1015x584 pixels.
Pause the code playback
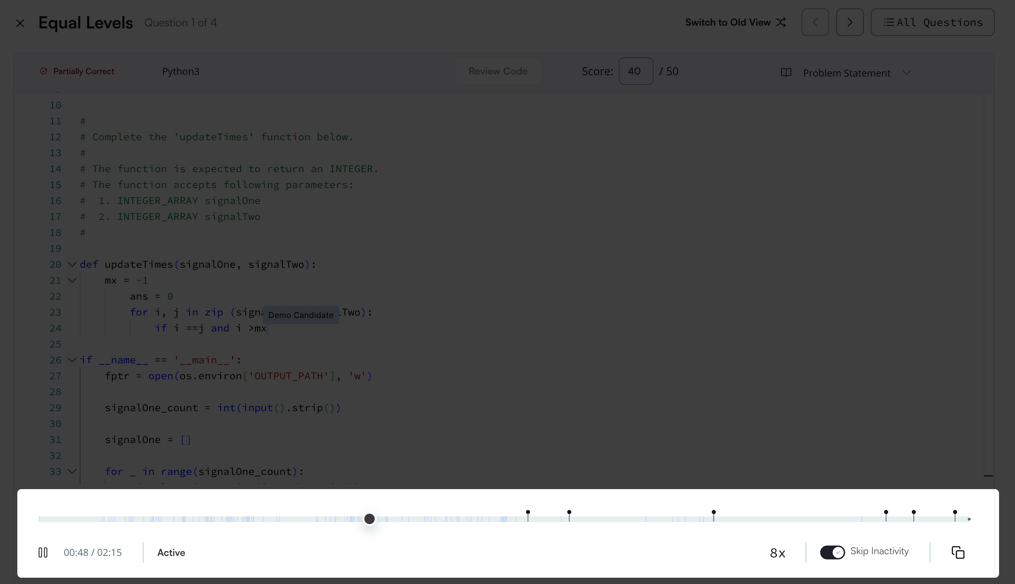(43, 552)
